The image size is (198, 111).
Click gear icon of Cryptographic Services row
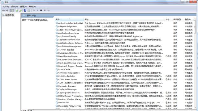click(x=57, y=92)
